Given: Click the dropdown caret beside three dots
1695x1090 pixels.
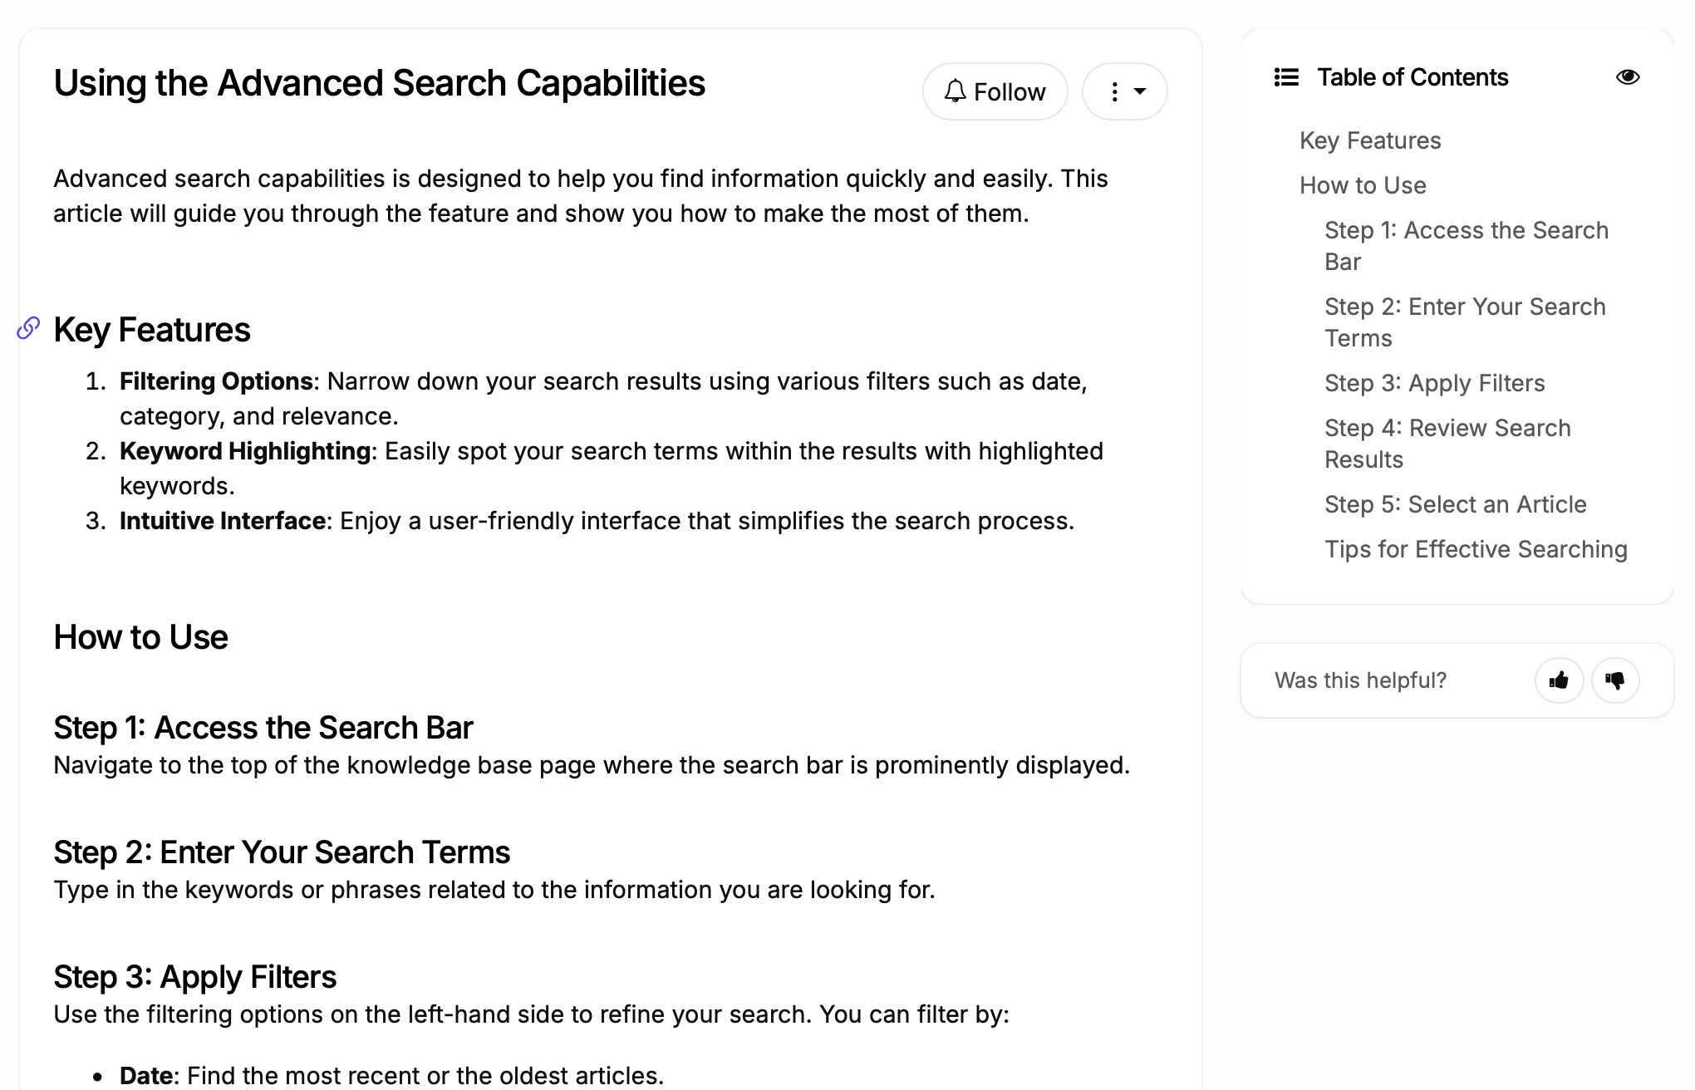Looking at the screenshot, I should (1140, 91).
